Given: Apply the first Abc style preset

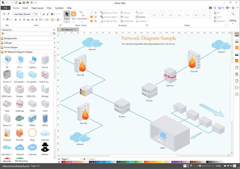Looking at the screenshot, I should click(x=154, y=15).
